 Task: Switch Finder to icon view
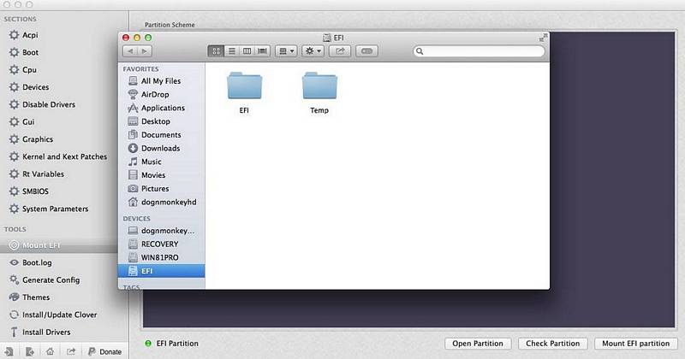pos(217,51)
